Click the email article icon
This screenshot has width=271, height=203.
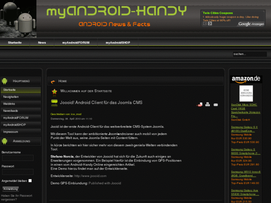(216, 105)
